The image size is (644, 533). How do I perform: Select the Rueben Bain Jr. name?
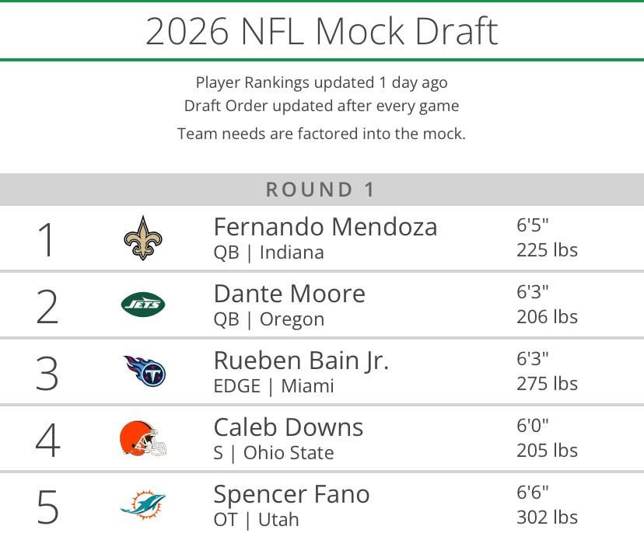coord(301,361)
